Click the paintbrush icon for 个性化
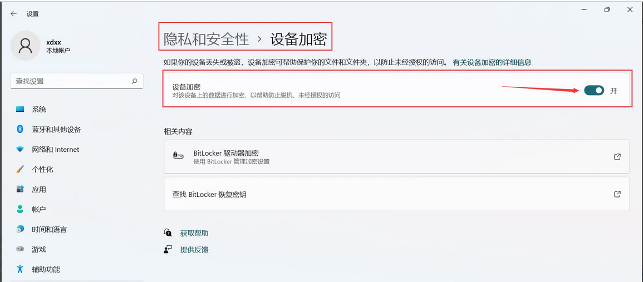This screenshot has width=643, height=282. click(x=21, y=169)
